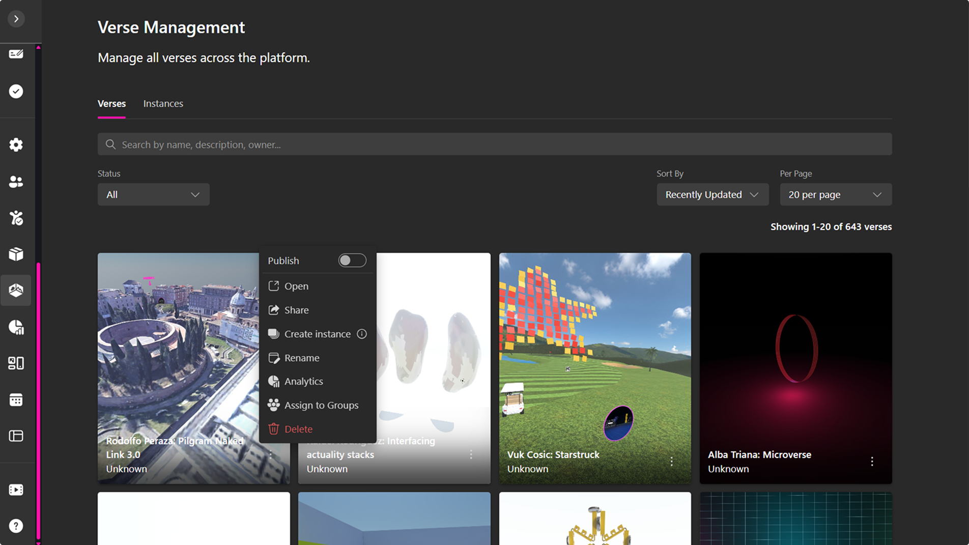Click the info icon beside Create instance

click(x=361, y=334)
